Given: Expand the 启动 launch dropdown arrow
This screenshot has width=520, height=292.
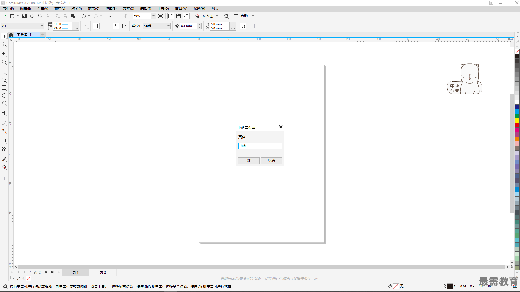Looking at the screenshot, I should [x=253, y=16].
